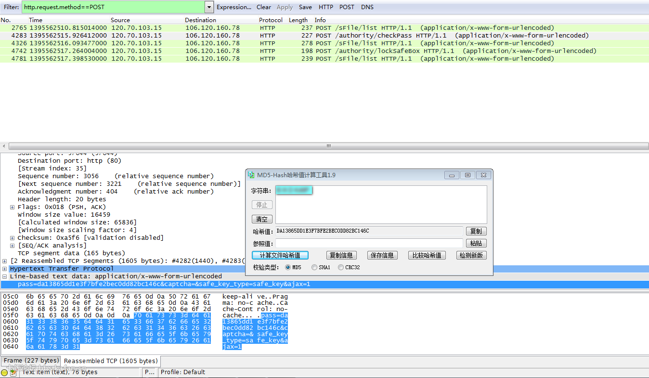The width and height of the screenshot is (649, 378).
Task: Click the MD5-Hash tool title bar icon
Action: point(251,175)
